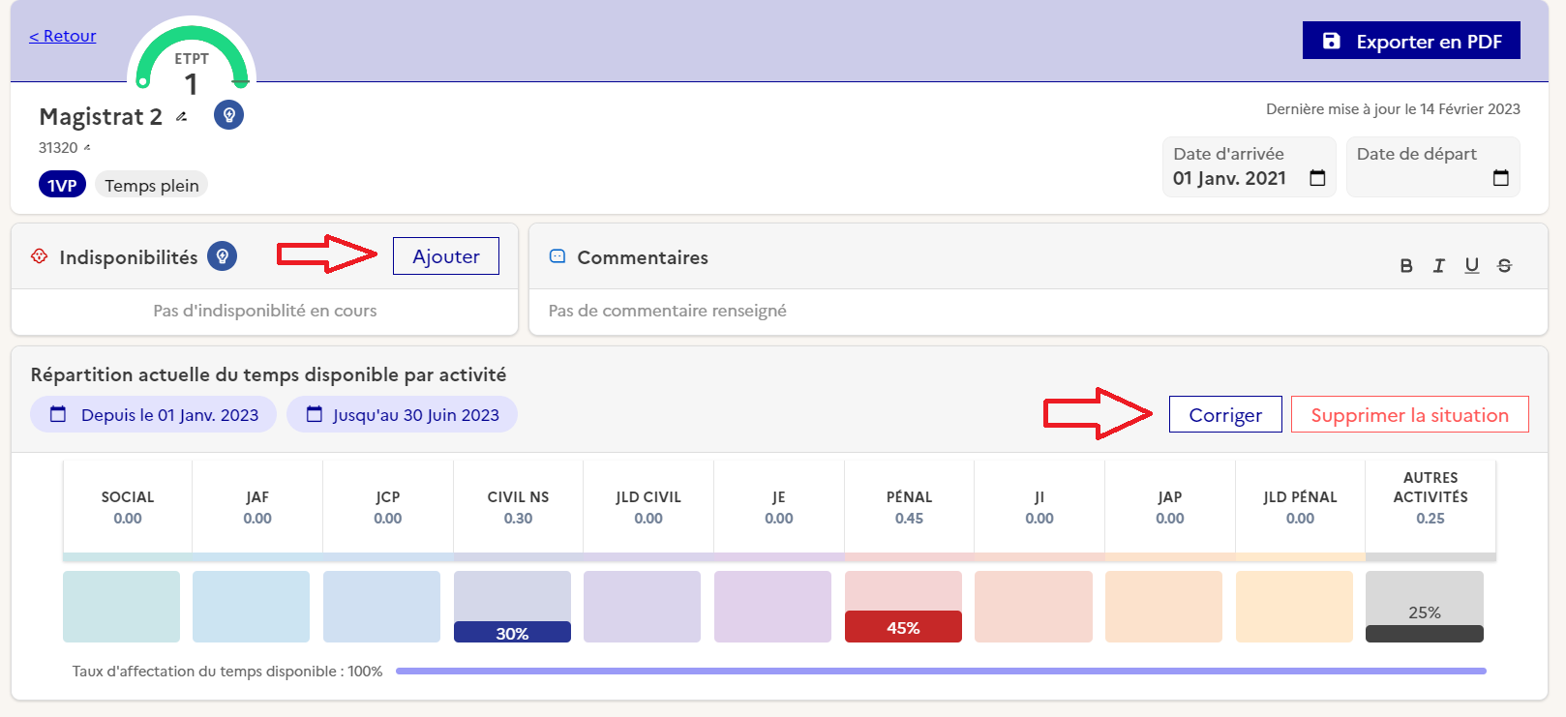The height and width of the screenshot is (717, 1566).
Task: Add an unavailability with Ajouter
Action: pyautogui.click(x=445, y=256)
